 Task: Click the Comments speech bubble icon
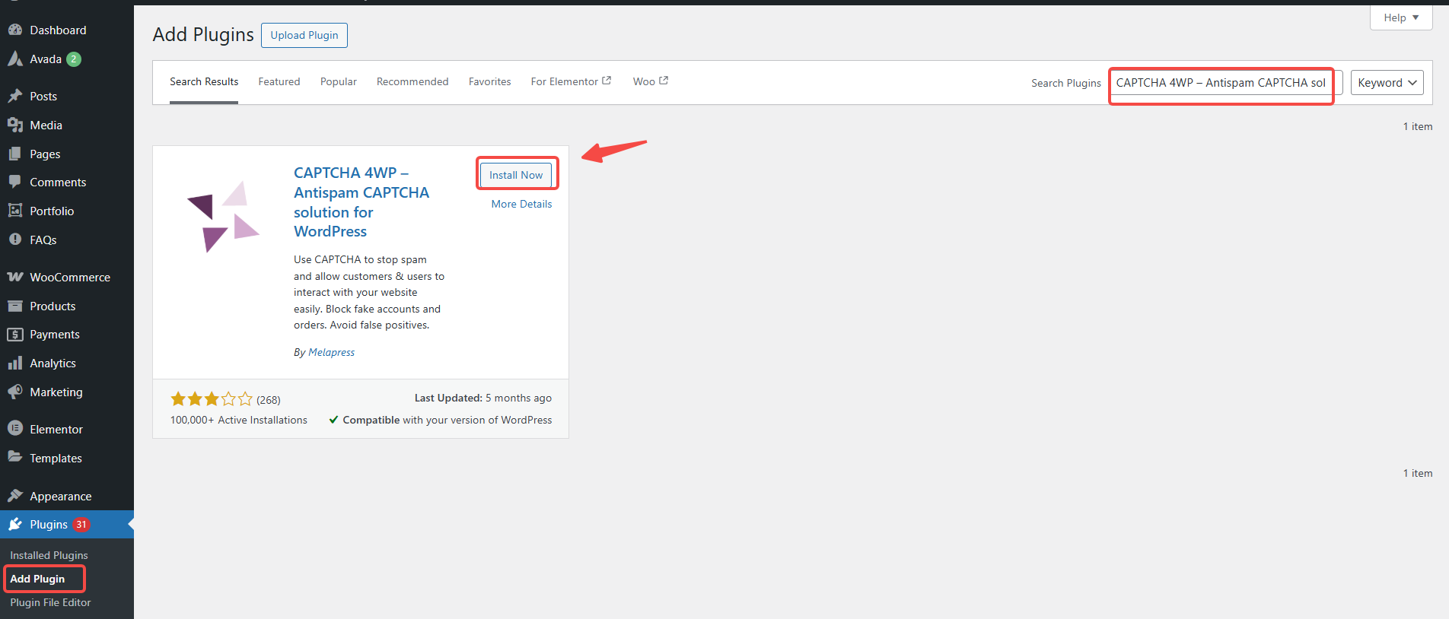15,182
